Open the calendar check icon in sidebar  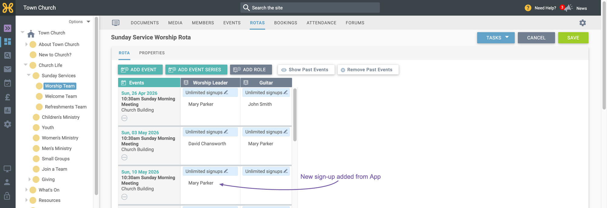[x=8, y=83]
